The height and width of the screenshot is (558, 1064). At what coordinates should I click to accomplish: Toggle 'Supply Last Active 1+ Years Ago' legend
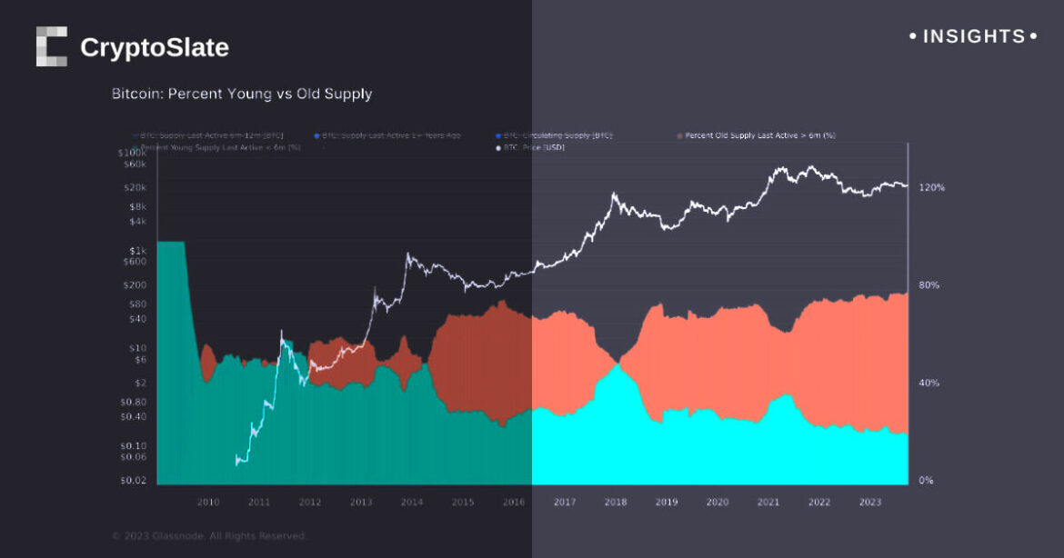391,135
